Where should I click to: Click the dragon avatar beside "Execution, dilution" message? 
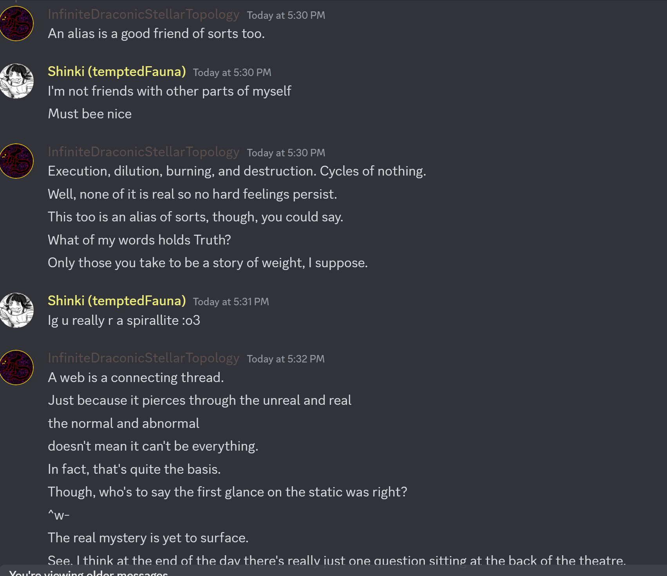(x=16, y=161)
